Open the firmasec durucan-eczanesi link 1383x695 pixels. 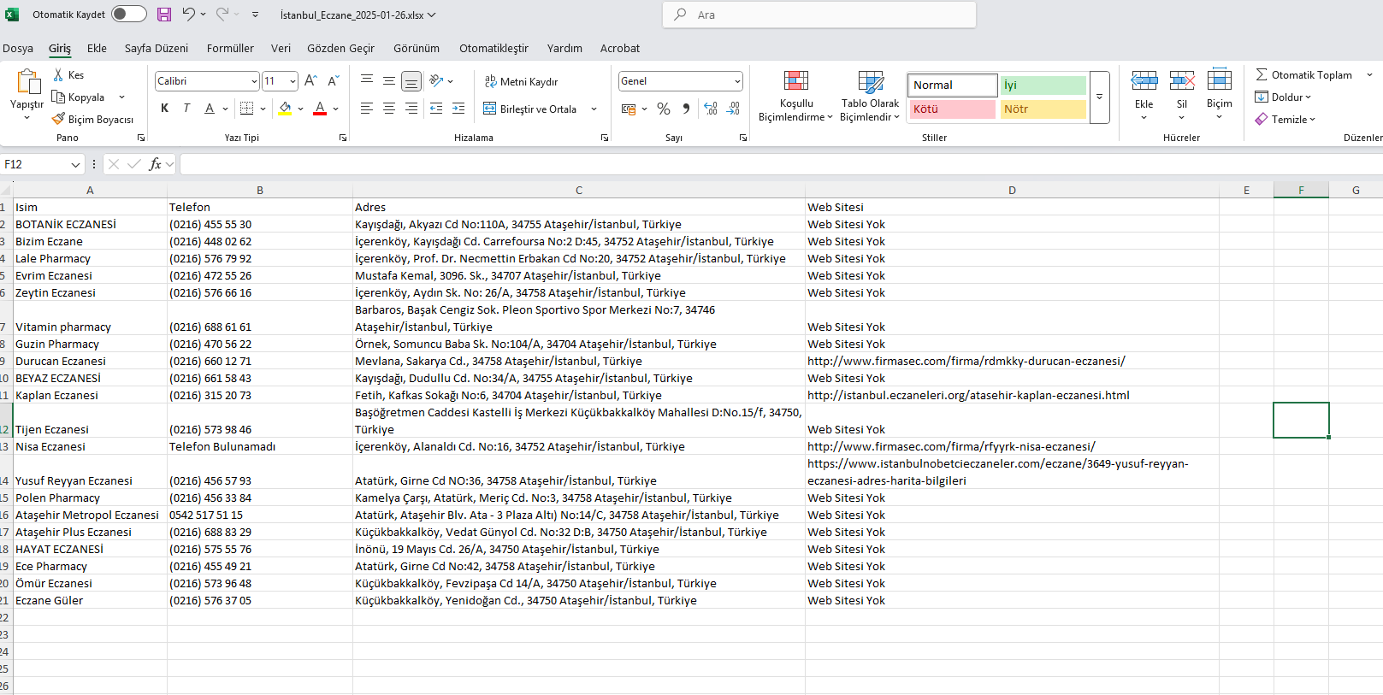966,361
